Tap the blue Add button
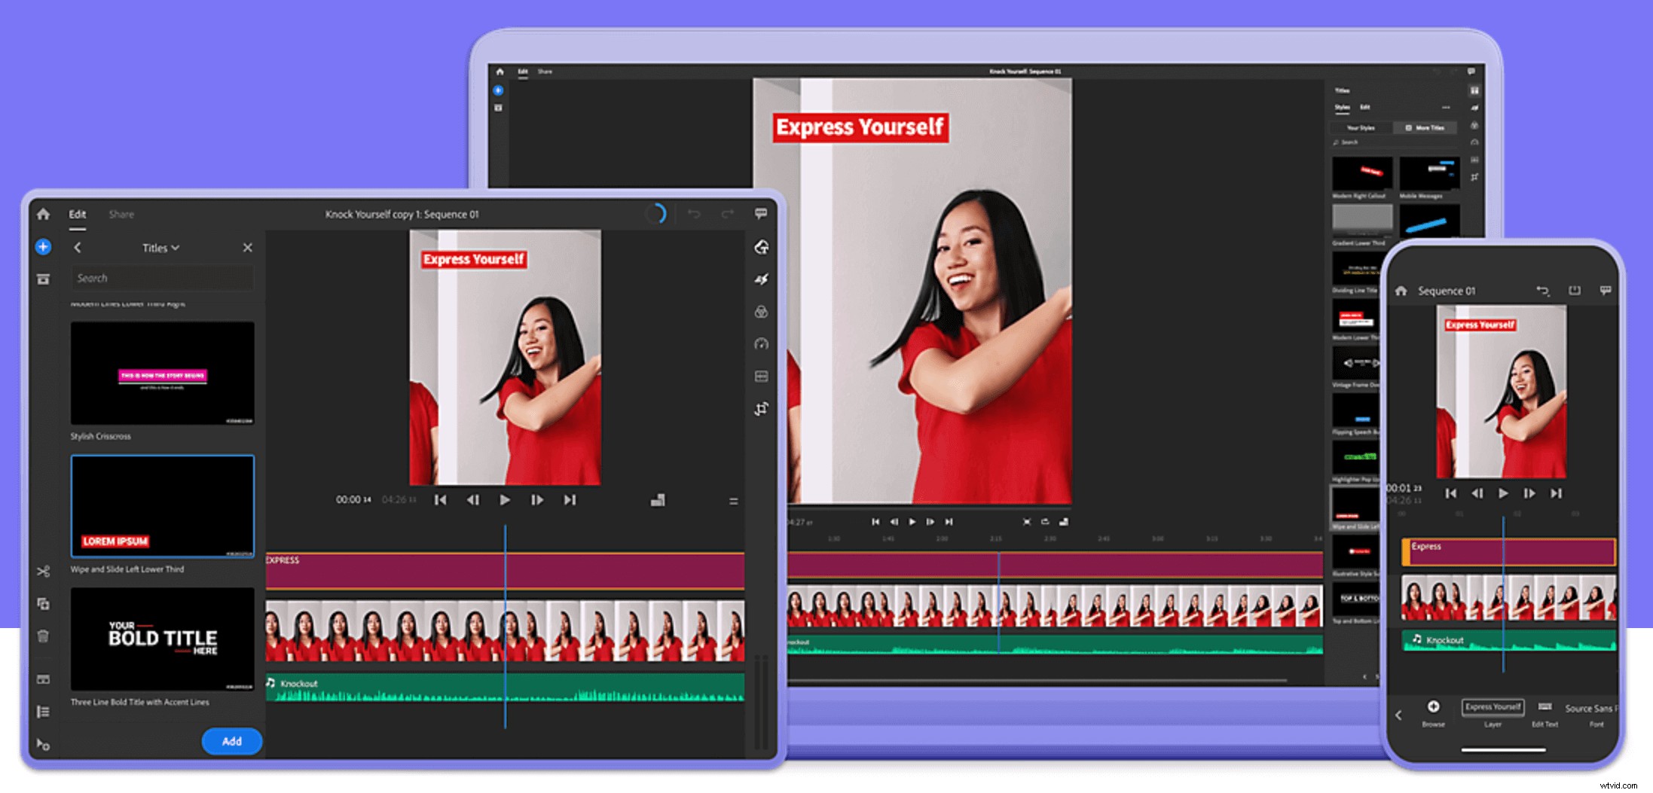The width and height of the screenshot is (1653, 793). [231, 741]
